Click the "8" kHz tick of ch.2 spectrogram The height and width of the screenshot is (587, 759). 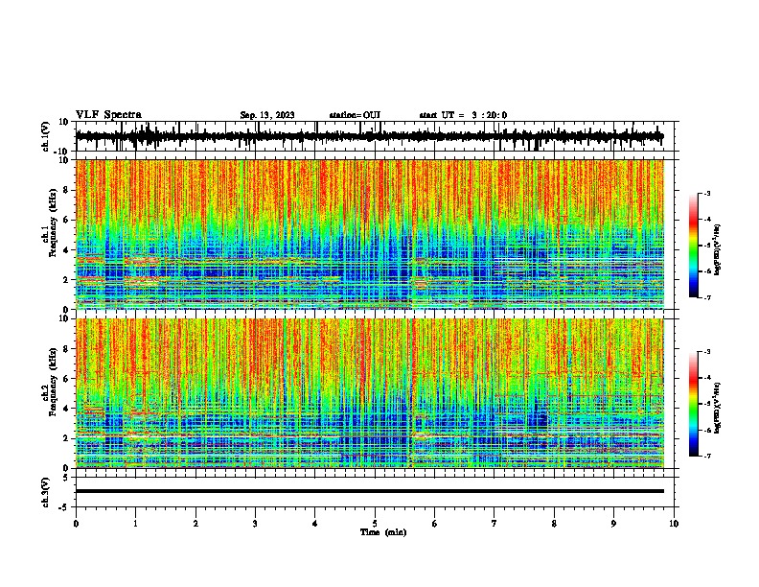point(67,349)
